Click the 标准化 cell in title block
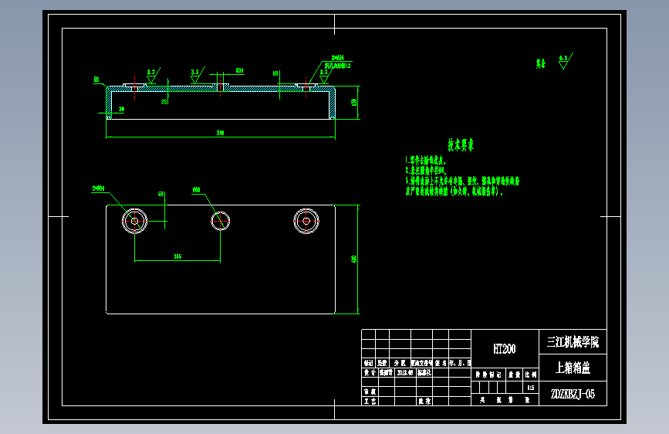This screenshot has width=669, height=434. tap(424, 372)
